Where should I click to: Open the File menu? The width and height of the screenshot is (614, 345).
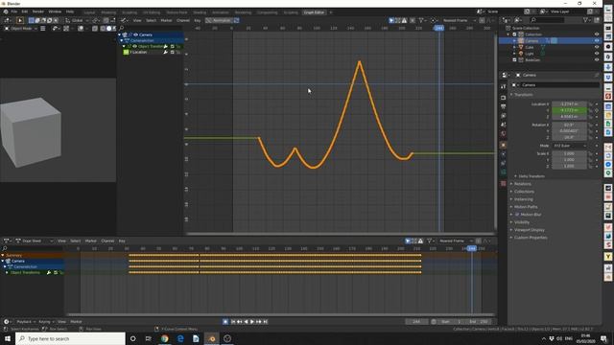click(x=14, y=11)
